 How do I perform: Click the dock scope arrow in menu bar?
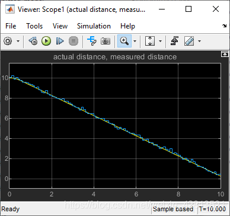pos(225,26)
